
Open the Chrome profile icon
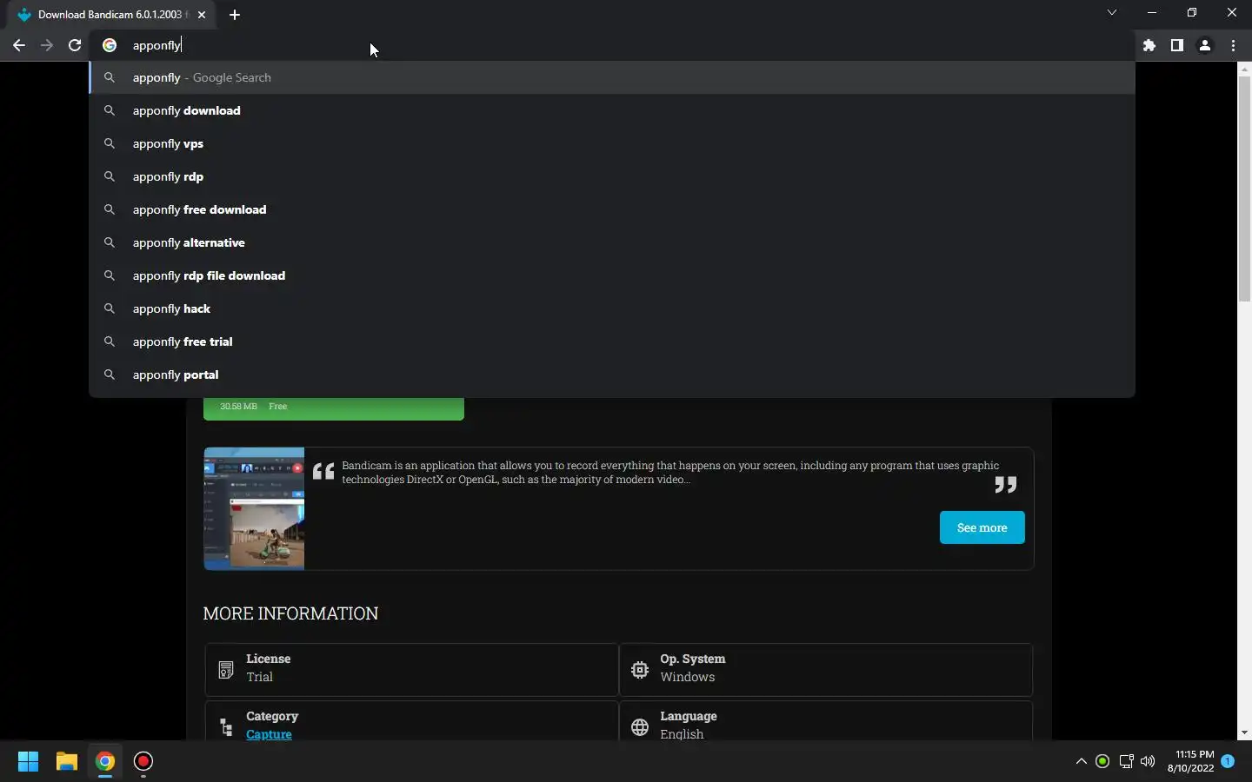(1205, 45)
